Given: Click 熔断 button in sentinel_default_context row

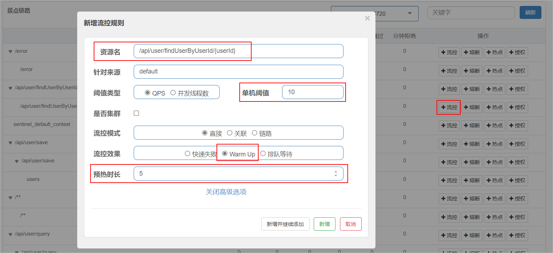Looking at the screenshot, I should click(x=472, y=126).
